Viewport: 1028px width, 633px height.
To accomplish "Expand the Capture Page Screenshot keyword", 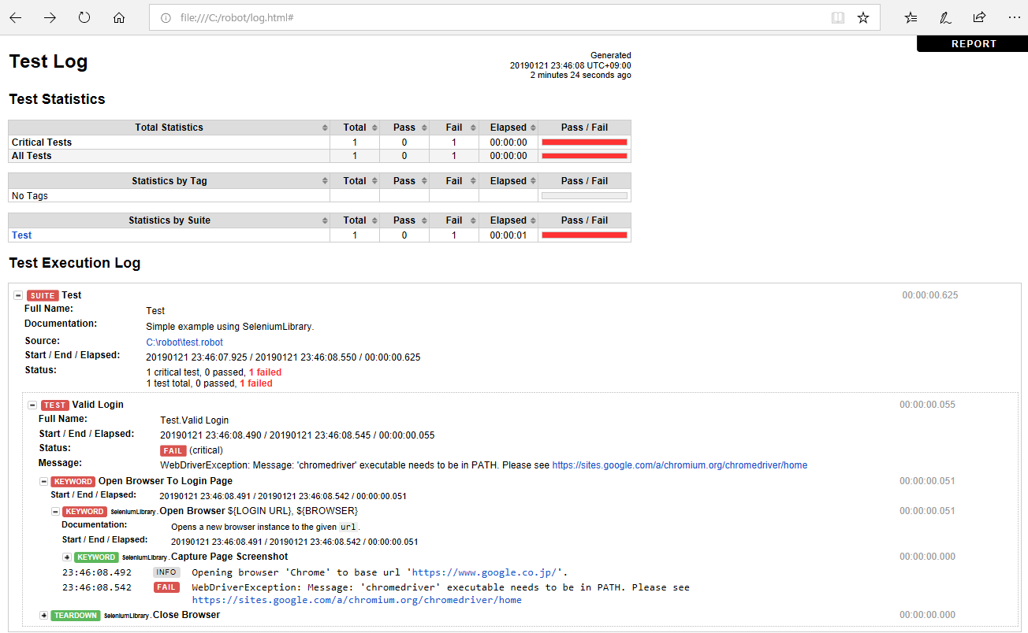I will click(66, 557).
